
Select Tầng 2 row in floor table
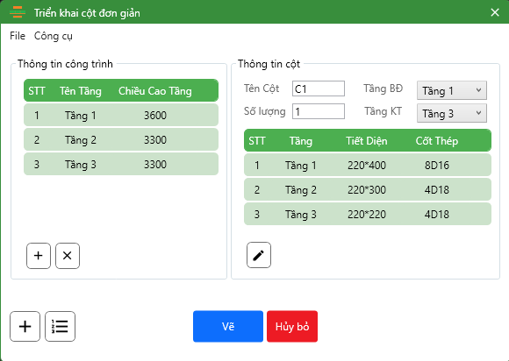click(x=121, y=139)
